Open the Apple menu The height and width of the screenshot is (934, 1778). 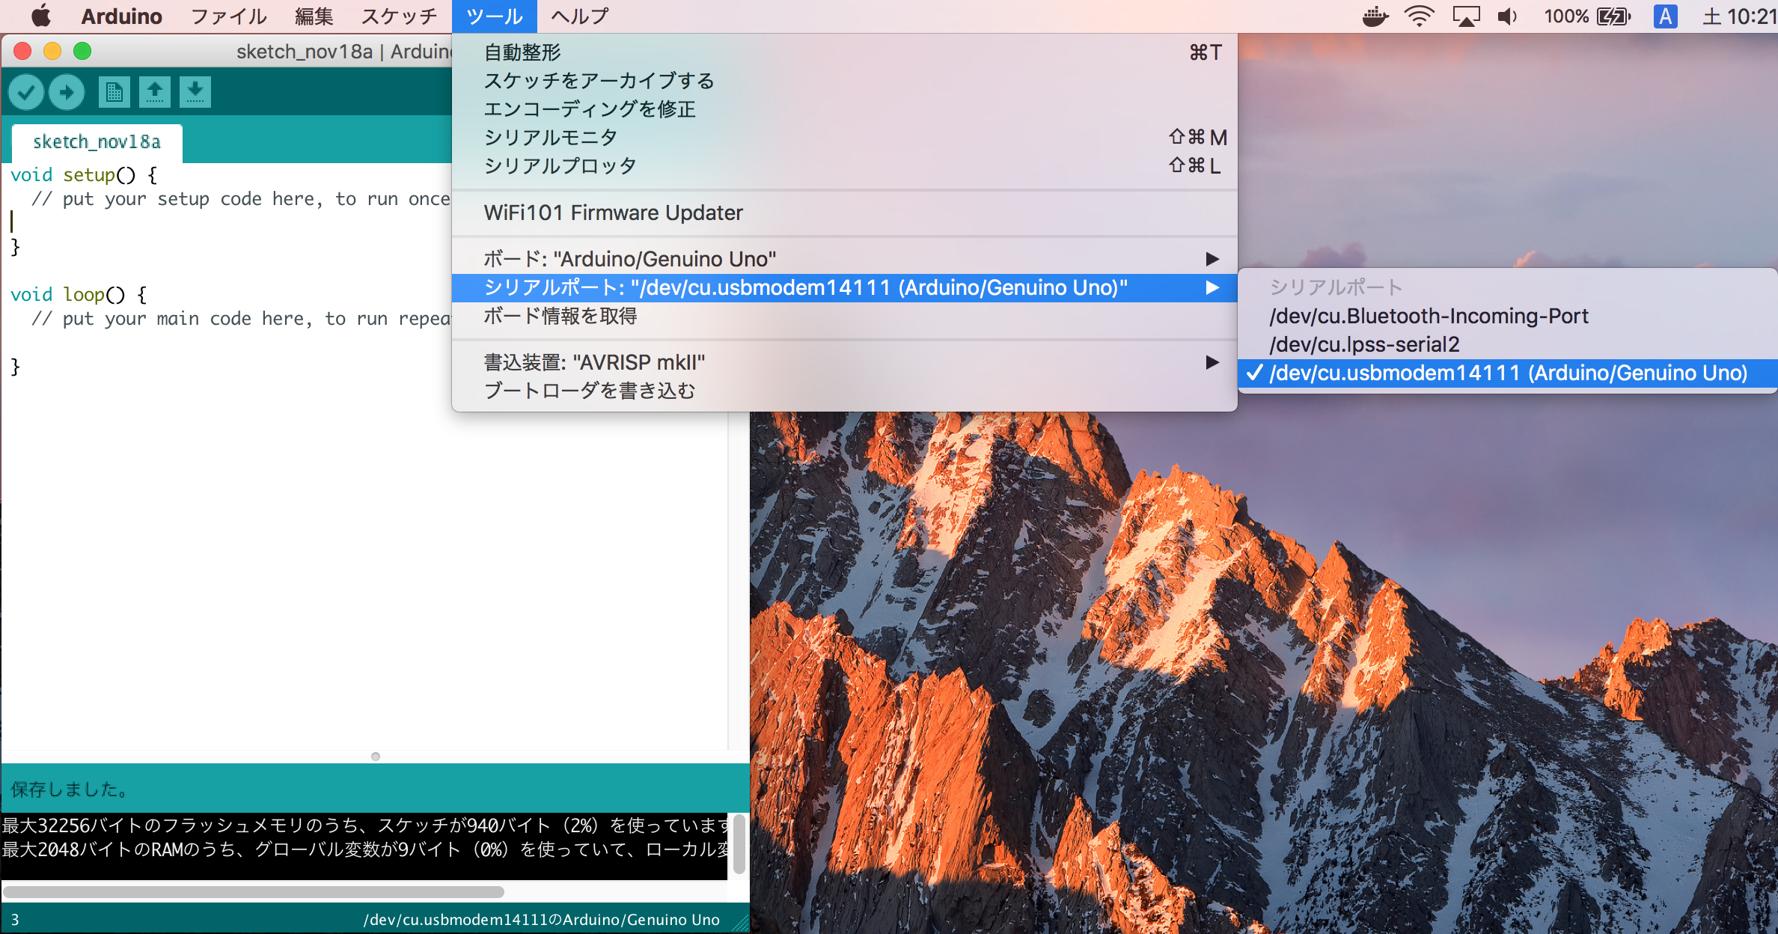(41, 16)
